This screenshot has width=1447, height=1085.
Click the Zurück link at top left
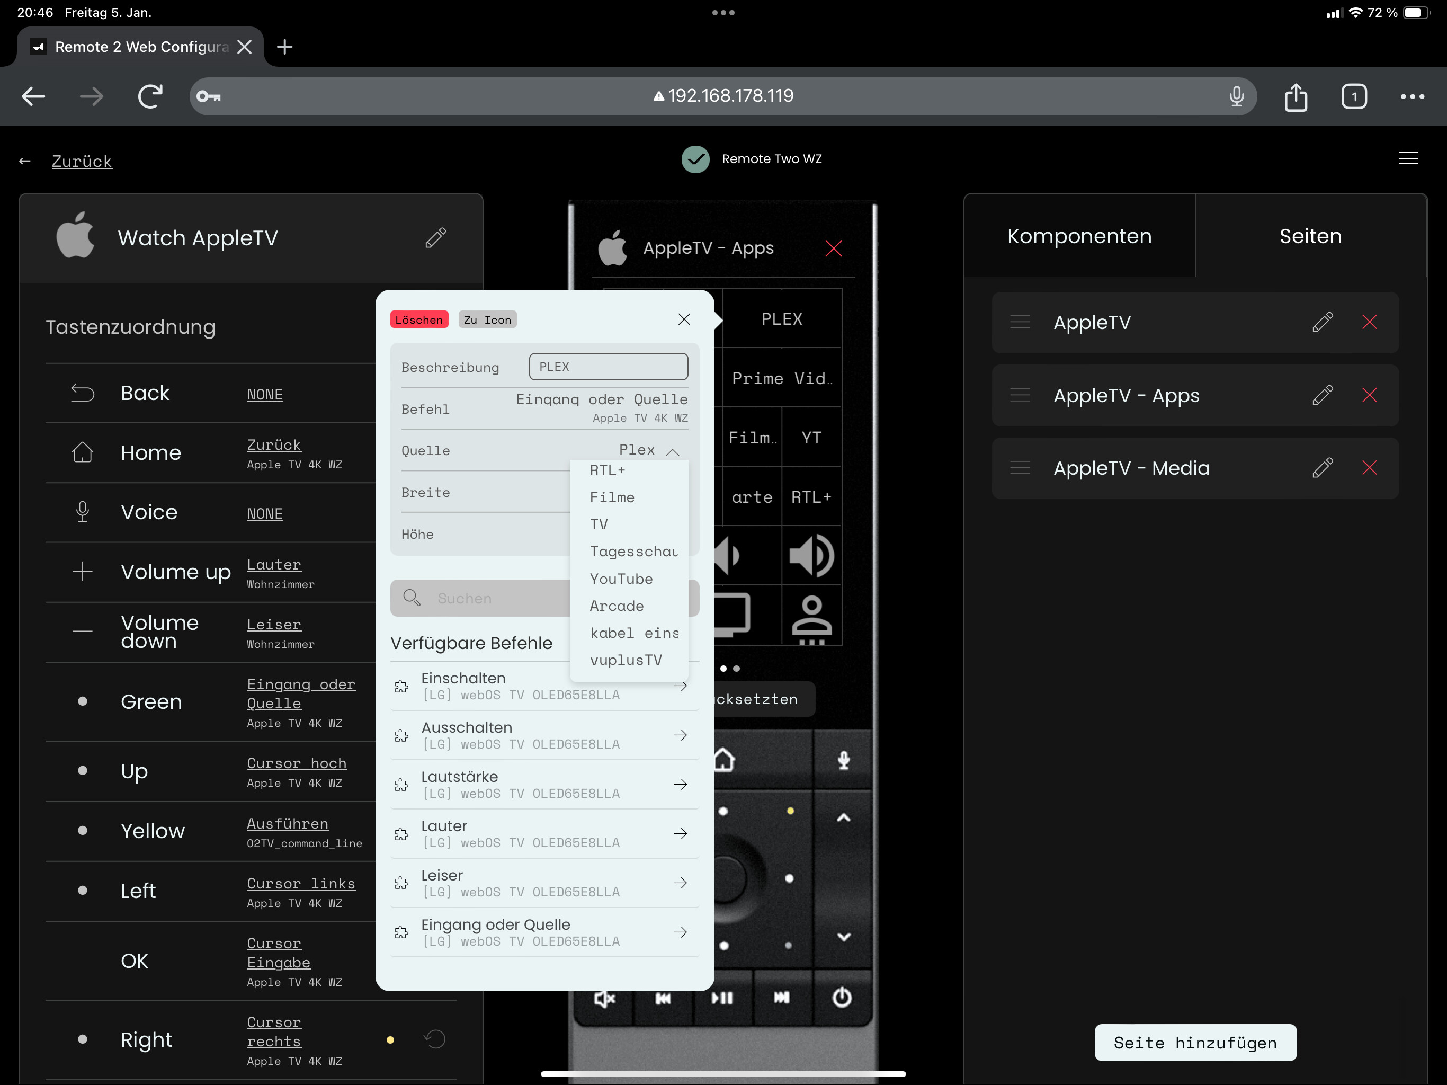click(82, 161)
